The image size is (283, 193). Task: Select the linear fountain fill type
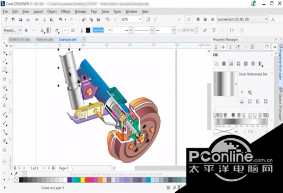tap(242, 101)
